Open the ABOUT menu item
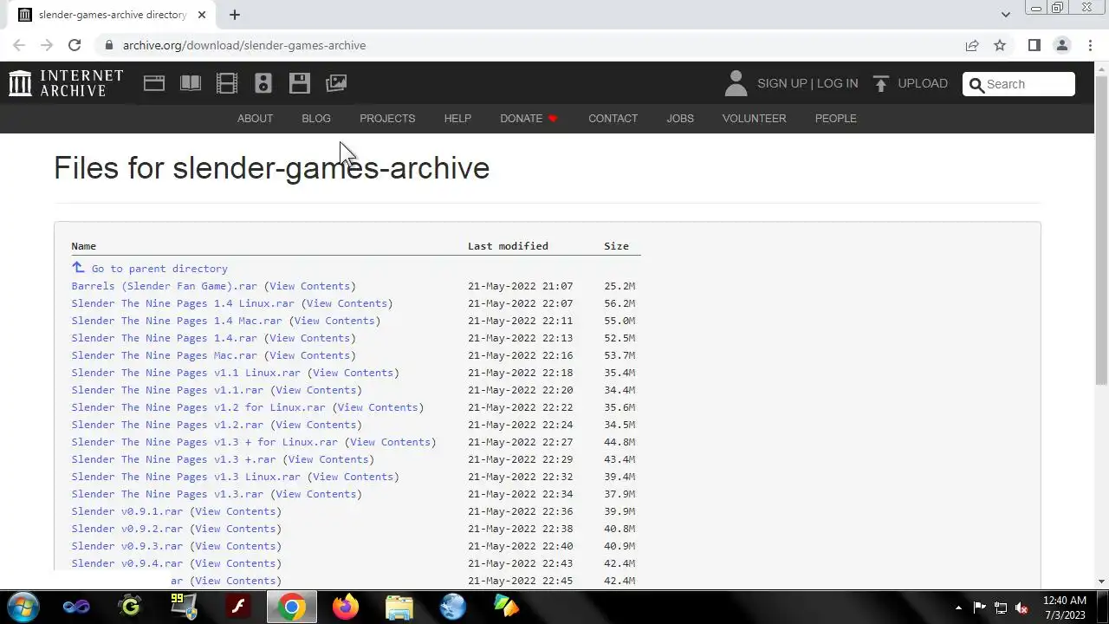The height and width of the screenshot is (624, 1109). pos(255,119)
